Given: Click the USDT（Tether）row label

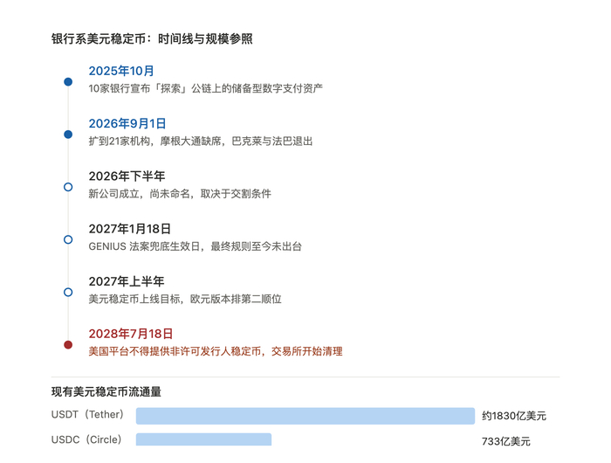Looking at the screenshot, I should pyautogui.click(x=87, y=414).
